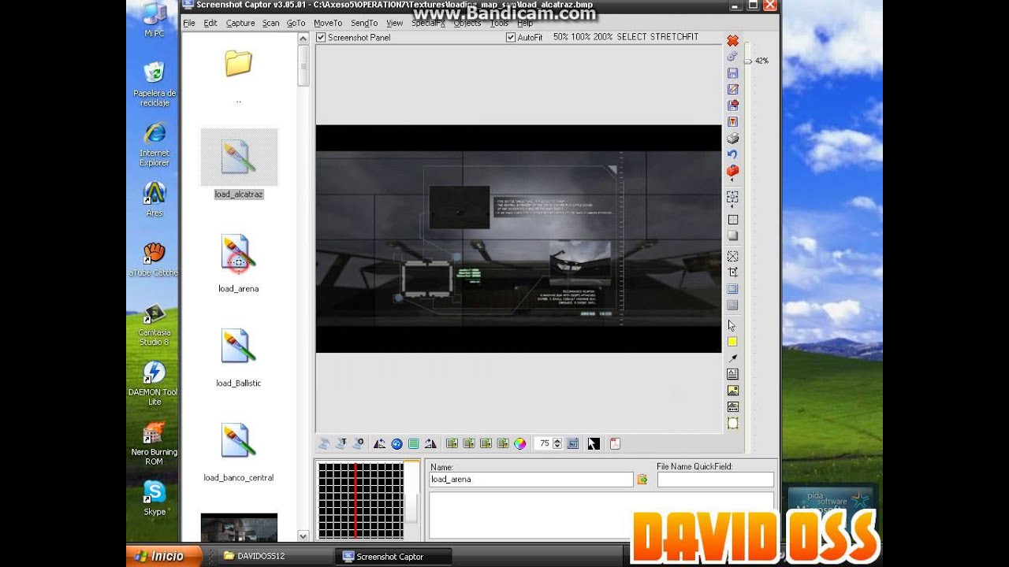Click the rename arrow icon beside Name field
The width and height of the screenshot is (1009, 567).
tap(642, 479)
